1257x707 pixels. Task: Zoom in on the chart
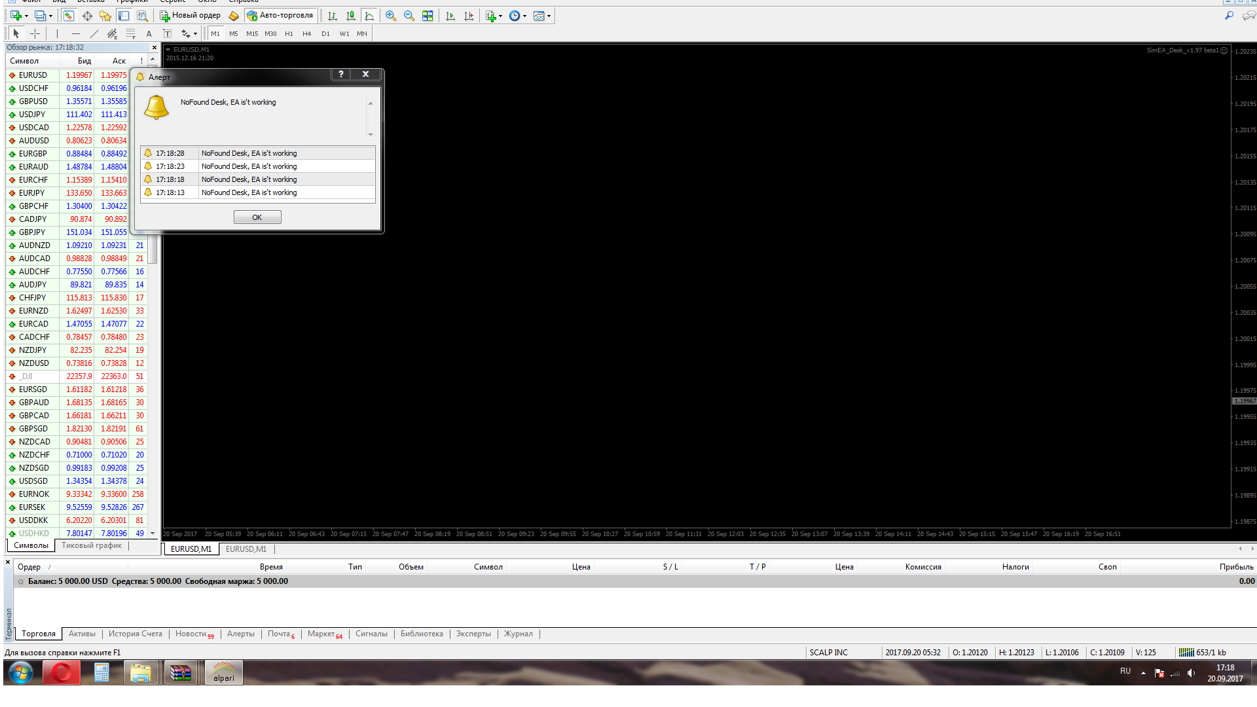pos(391,16)
